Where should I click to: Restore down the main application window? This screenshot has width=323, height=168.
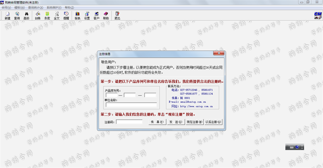point(308,2)
